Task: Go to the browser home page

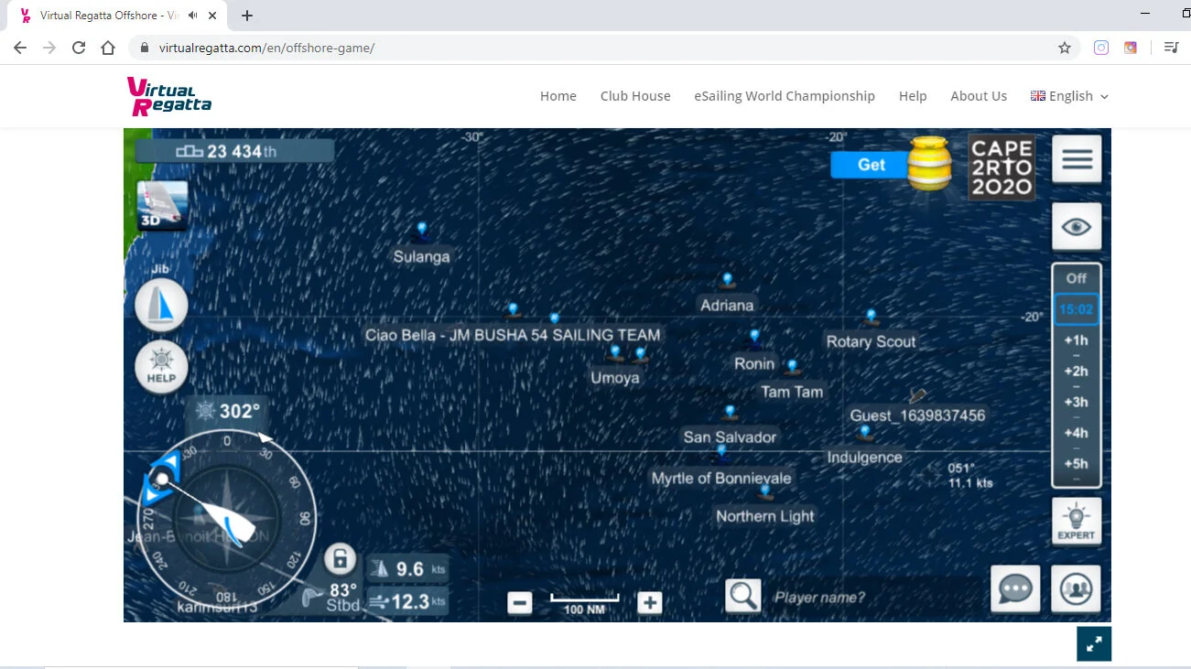Action: [108, 48]
